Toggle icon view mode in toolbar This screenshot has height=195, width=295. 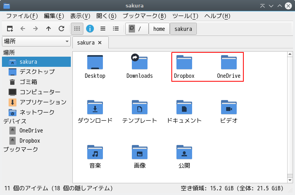point(77,29)
